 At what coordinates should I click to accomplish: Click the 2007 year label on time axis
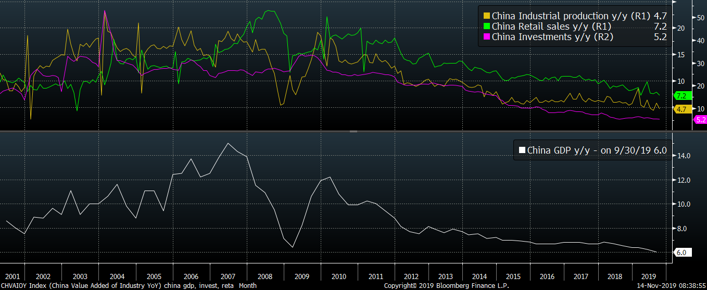[228, 276]
